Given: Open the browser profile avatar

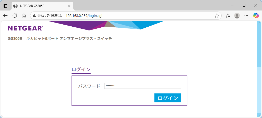Looking at the screenshot, I should (237, 16).
